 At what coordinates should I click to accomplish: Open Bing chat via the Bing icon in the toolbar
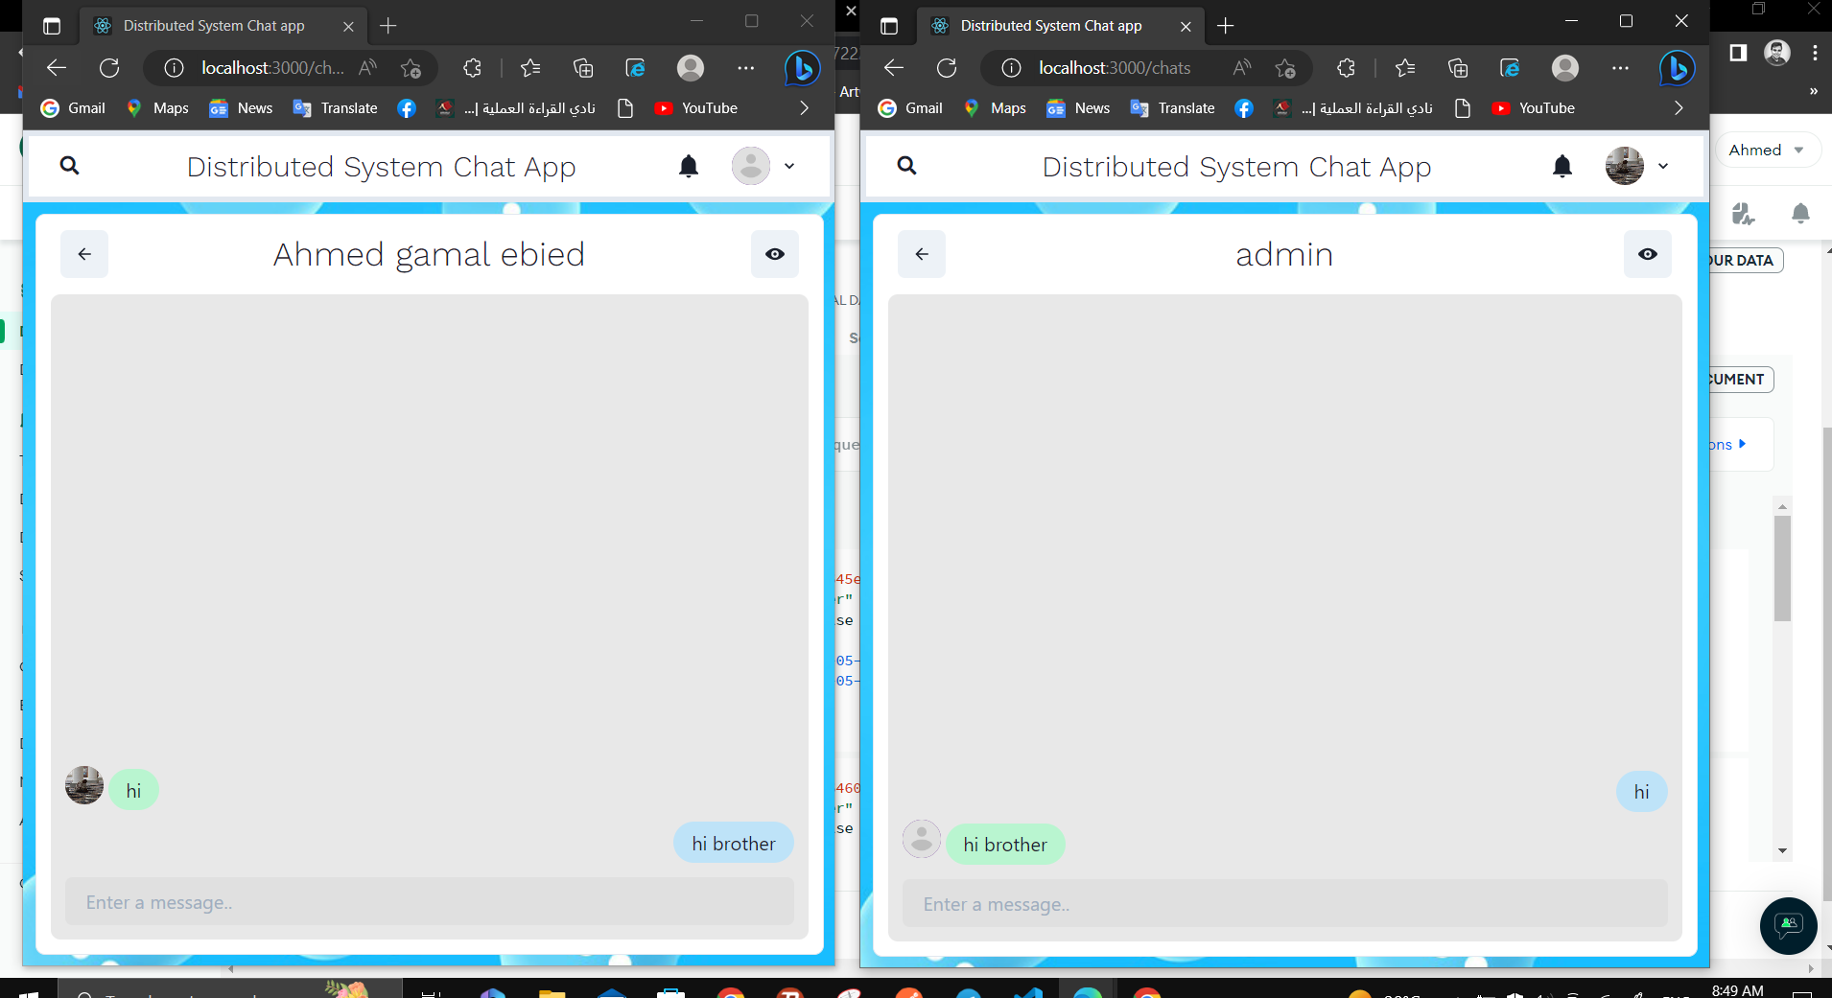click(1675, 67)
